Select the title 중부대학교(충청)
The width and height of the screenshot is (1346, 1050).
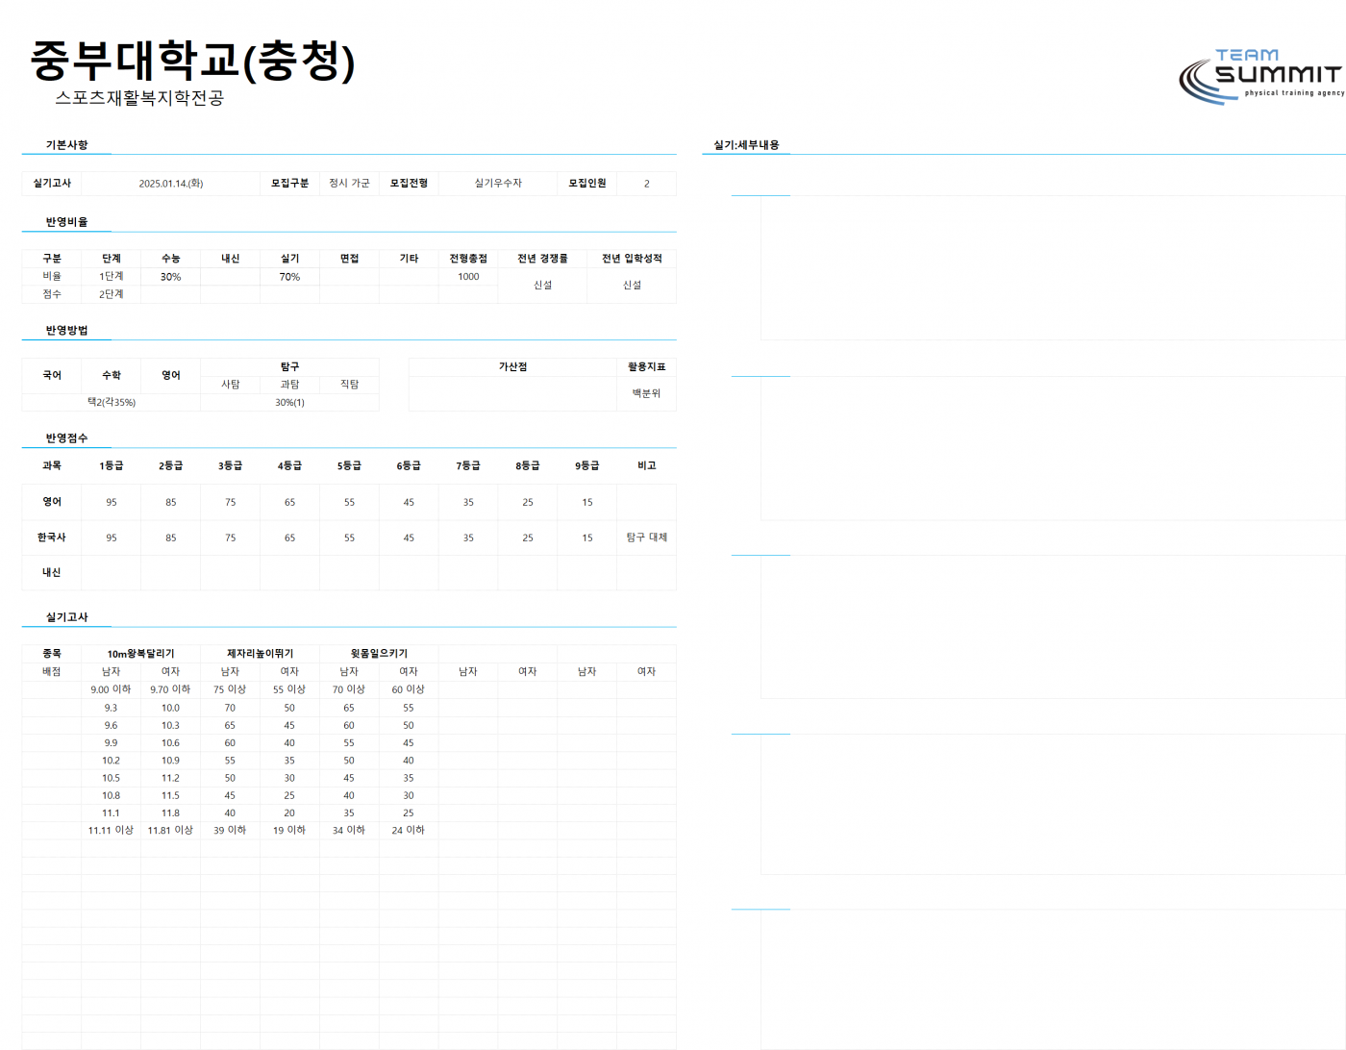[x=193, y=60]
